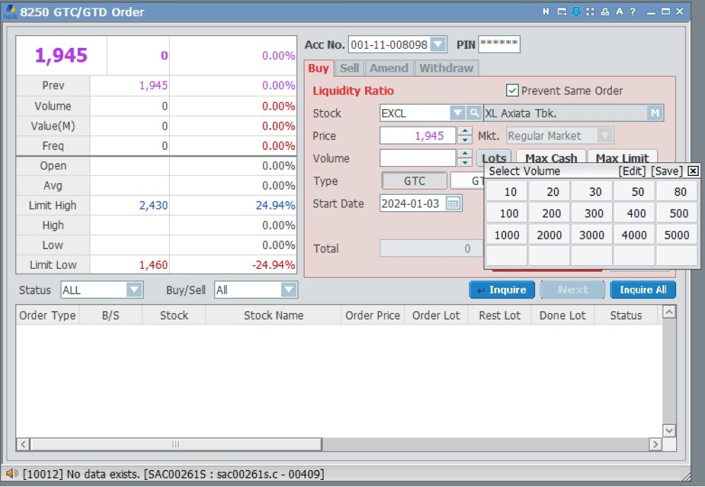Open help with the question mark icon
This screenshot has height=487, width=705.
(632, 12)
